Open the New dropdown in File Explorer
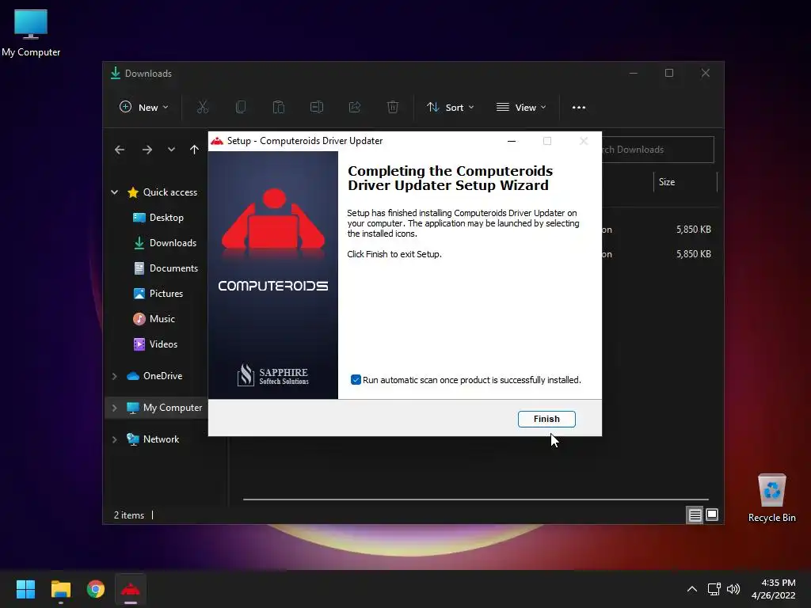The height and width of the screenshot is (608, 811). point(144,107)
